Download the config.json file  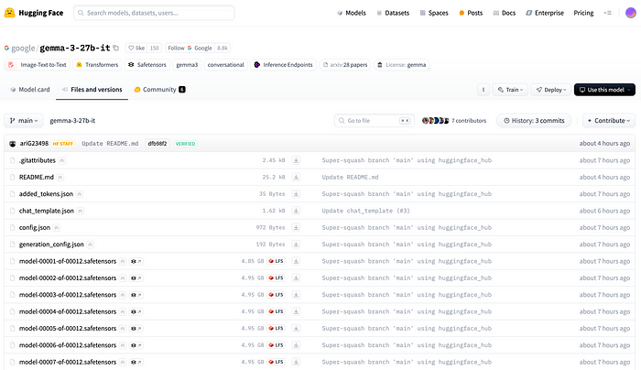(x=296, y=227)
